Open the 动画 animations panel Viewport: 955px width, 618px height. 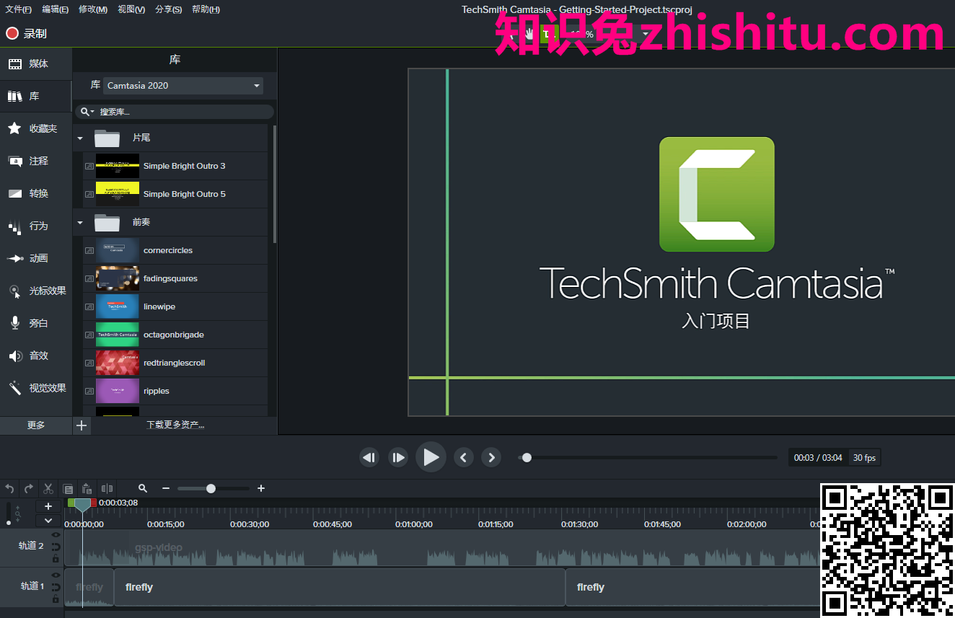tap(36, 258)
